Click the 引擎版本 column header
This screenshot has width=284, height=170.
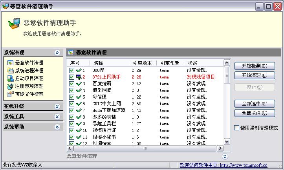point(143,63)
